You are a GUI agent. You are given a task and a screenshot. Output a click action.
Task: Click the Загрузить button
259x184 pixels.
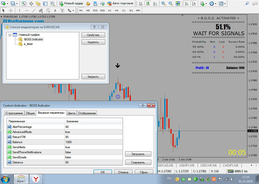click(x=138, y=154)
